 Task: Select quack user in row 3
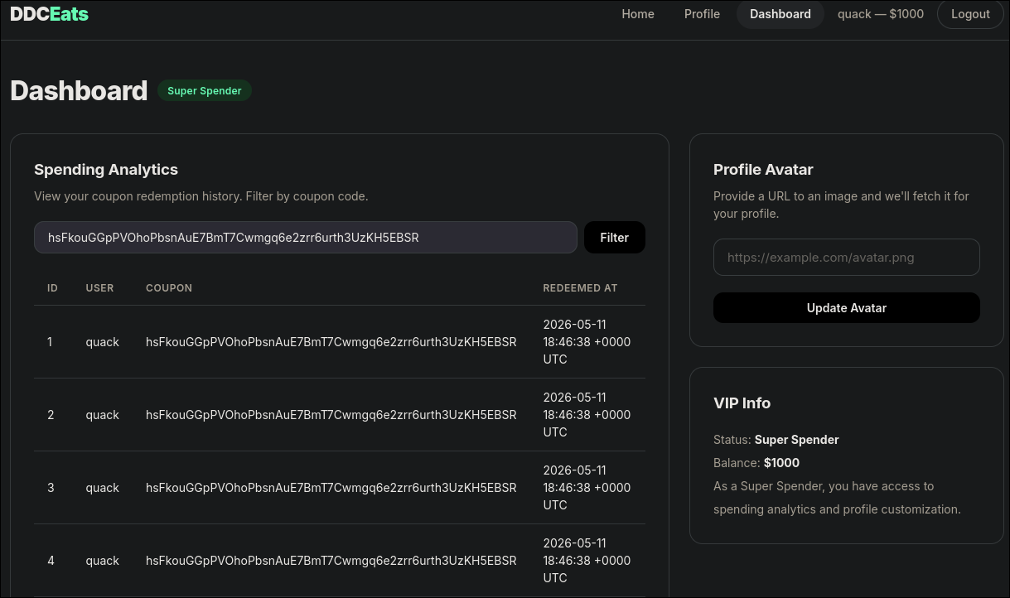point(103,488)
